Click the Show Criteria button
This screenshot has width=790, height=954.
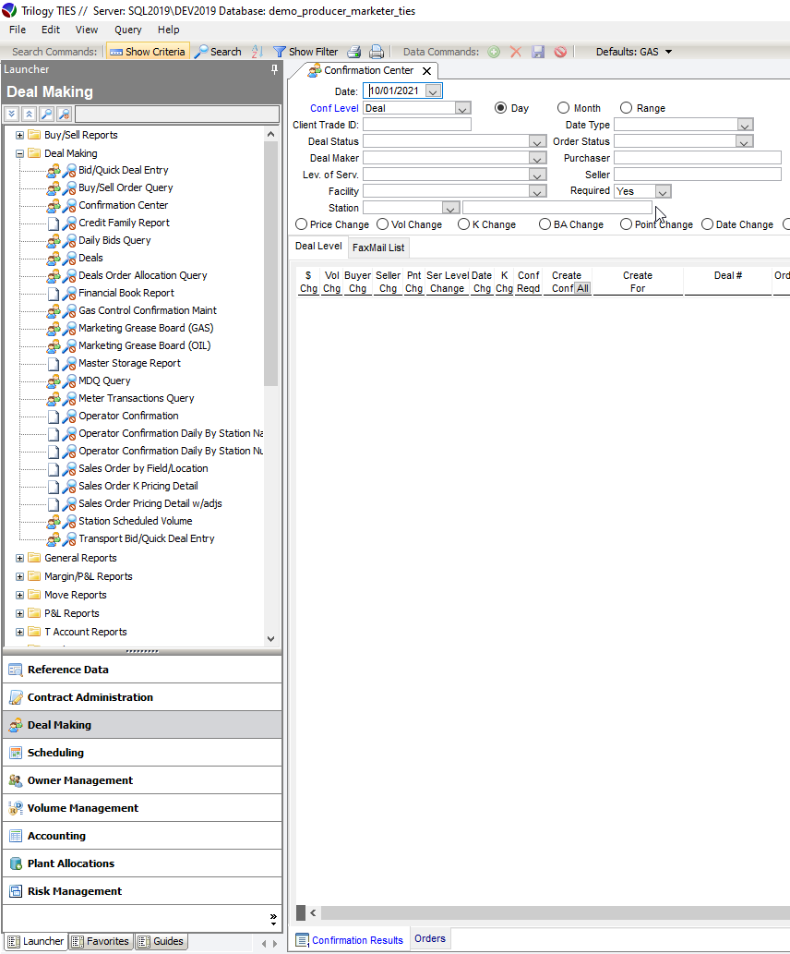[x=147, y=52]
